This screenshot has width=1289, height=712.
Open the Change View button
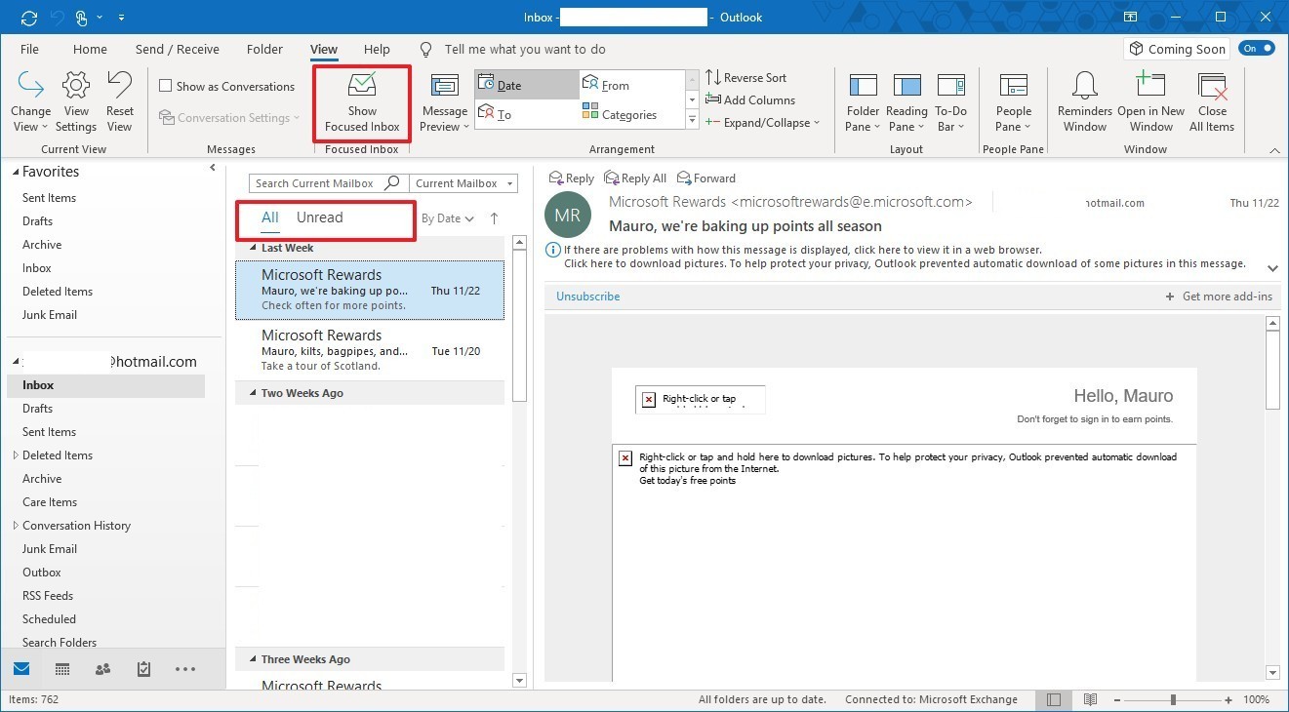31,101
